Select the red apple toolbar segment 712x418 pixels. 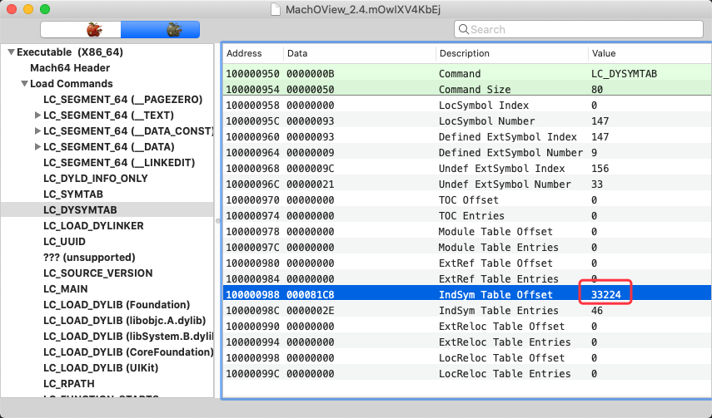pyautogui.click(x=81, y=30)
